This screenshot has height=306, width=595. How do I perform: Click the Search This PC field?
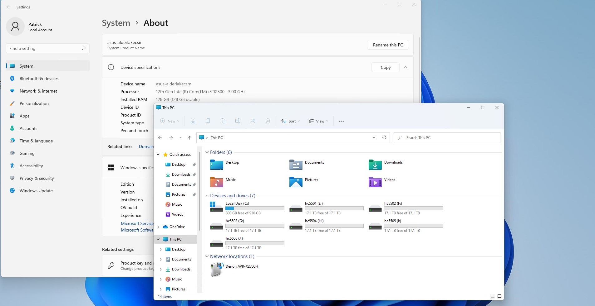click(450, 138)
